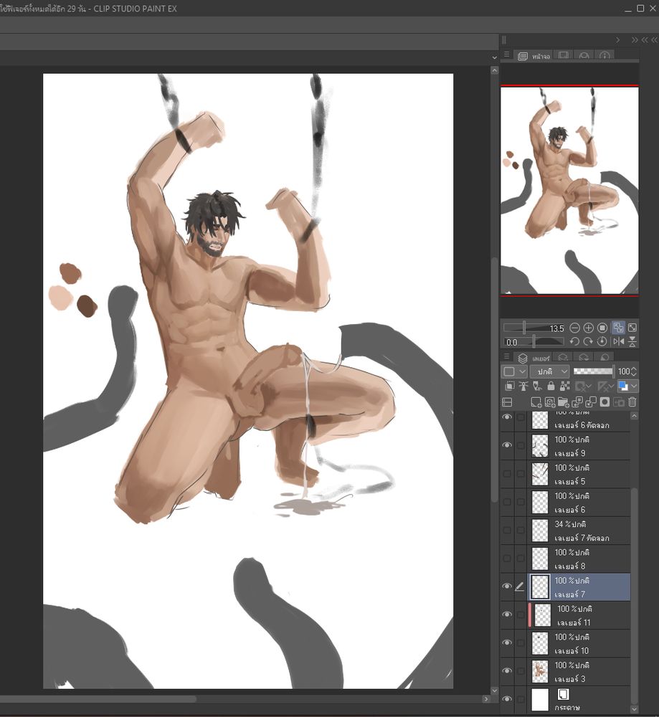Set layer as draft layer
This screenshot has width=659, height=717.
click(x=537, y=386)
